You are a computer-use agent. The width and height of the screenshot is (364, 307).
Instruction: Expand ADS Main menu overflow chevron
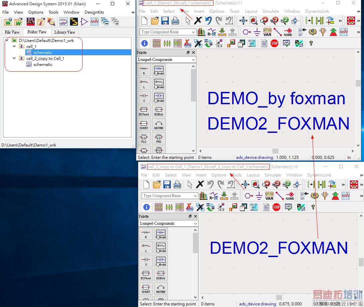click(x=133, y=12)
